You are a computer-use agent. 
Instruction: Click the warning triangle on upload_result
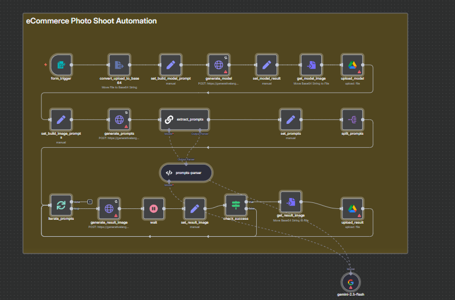(x=359, y=215)
